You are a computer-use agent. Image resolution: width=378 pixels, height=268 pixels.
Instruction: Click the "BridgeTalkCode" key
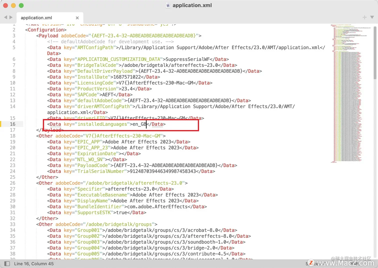97,65
